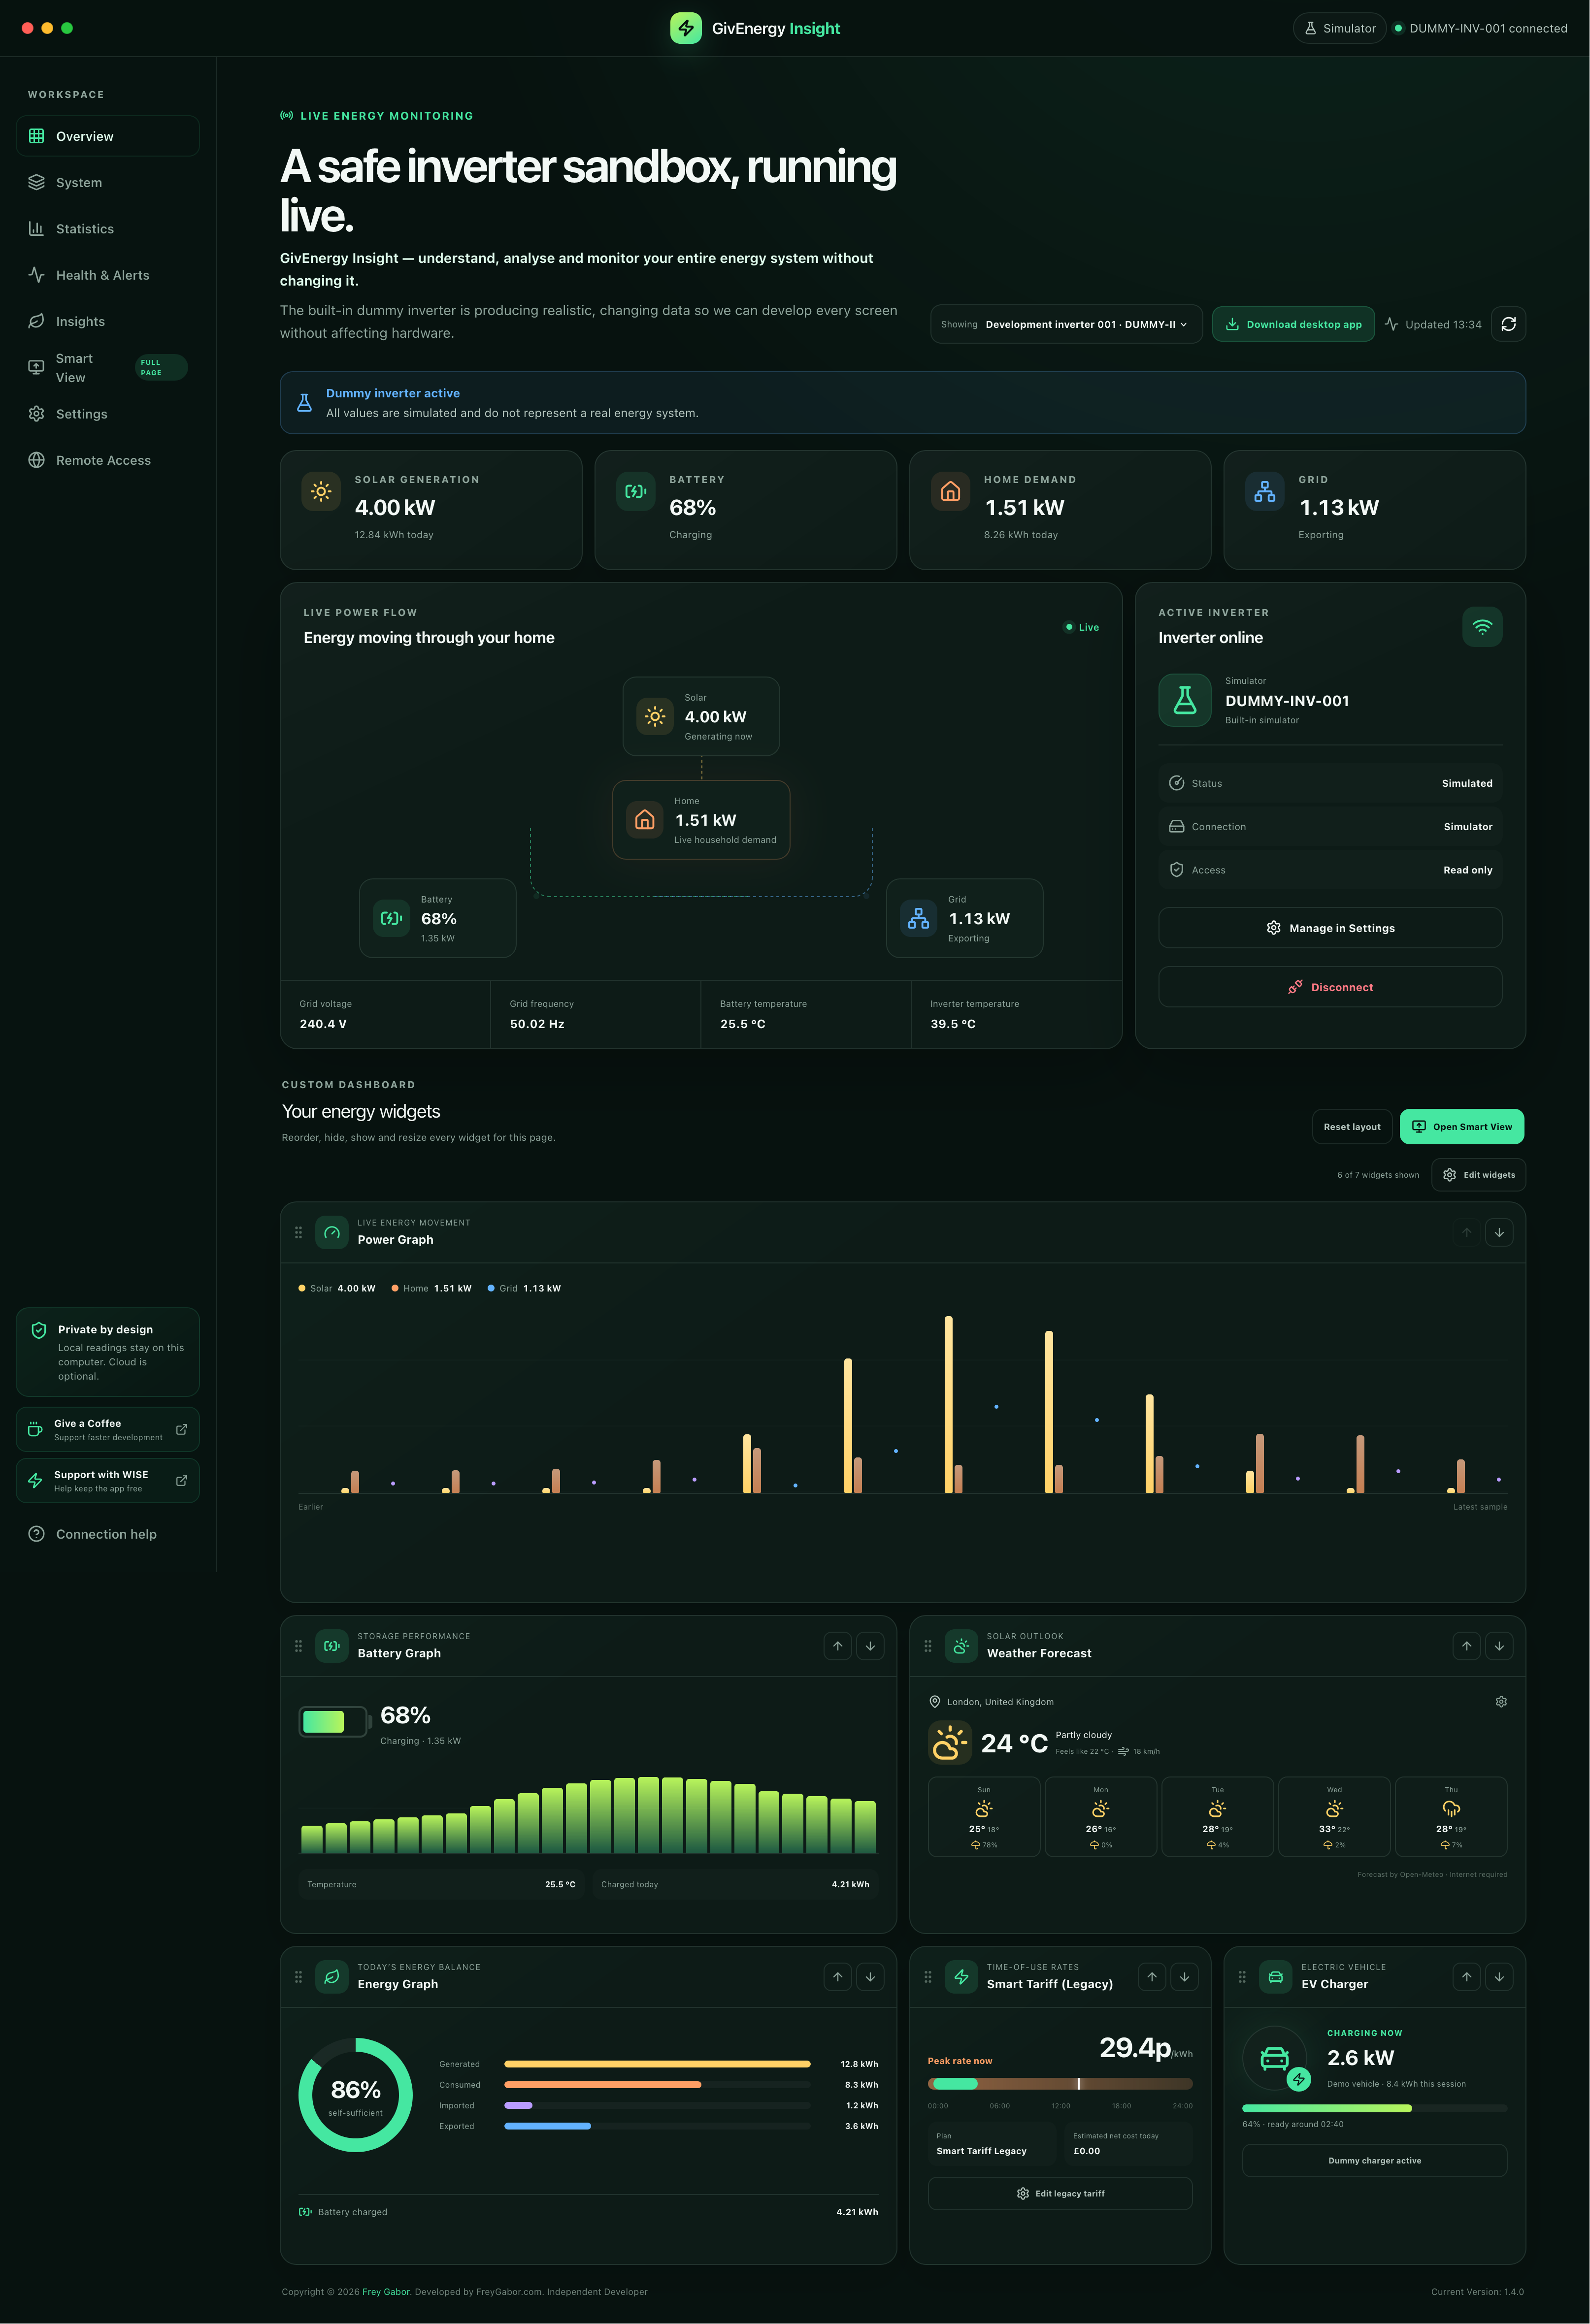This screenshot has height=2324, width=1590.
Task: Click the 86% self-sufficient ring
Action: [x=355, y=2095]
